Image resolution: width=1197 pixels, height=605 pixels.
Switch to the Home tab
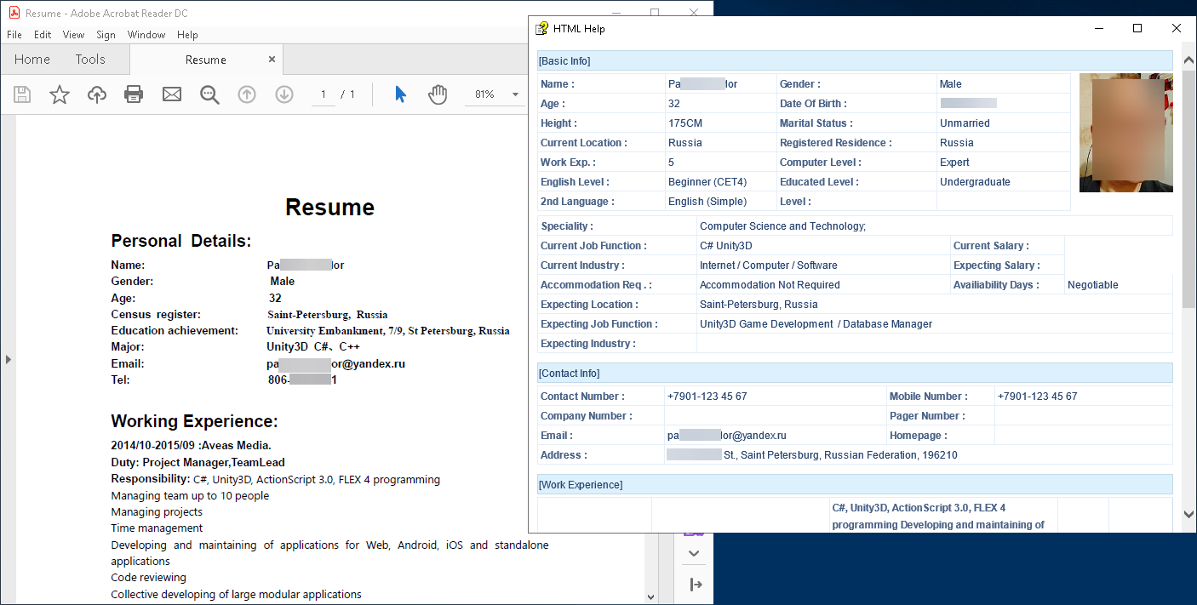[32, 60]
